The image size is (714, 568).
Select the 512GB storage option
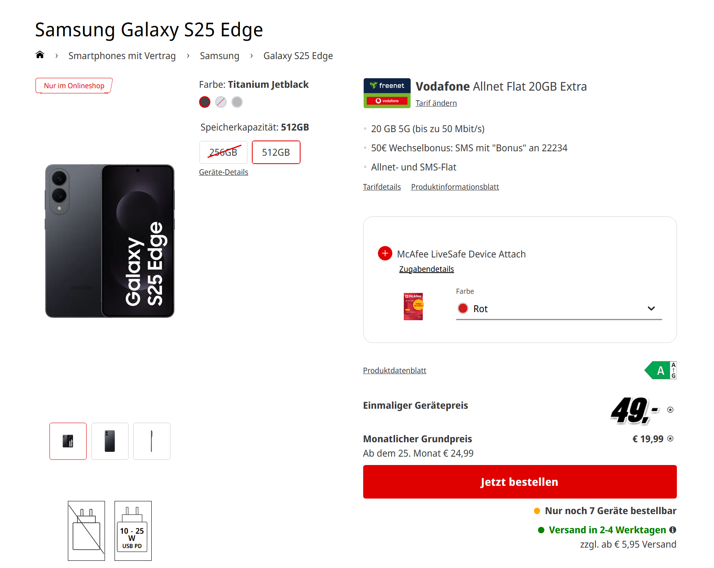[x=276, y=152]
